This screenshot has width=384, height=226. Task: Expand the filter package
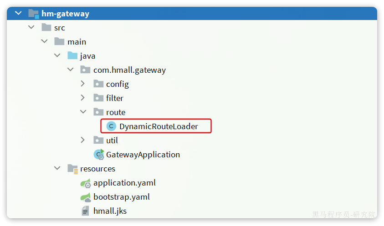(82, 98)
